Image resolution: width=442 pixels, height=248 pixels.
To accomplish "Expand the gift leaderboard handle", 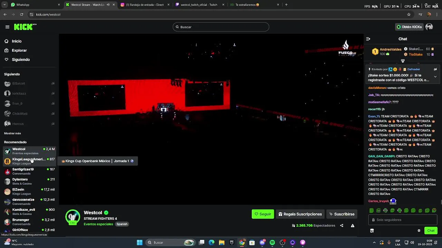I will tap(403, 61).
